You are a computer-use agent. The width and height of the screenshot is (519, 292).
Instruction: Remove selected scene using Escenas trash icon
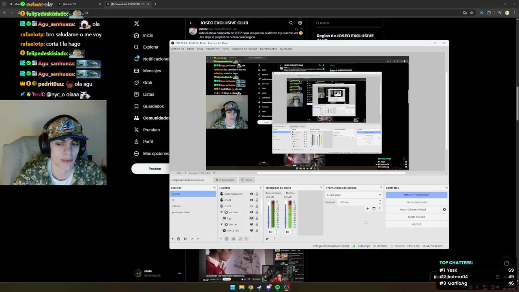[178, 239]
